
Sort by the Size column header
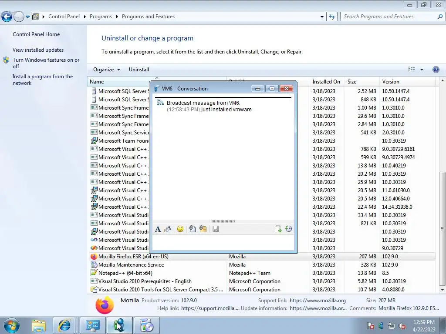(361, 82)
